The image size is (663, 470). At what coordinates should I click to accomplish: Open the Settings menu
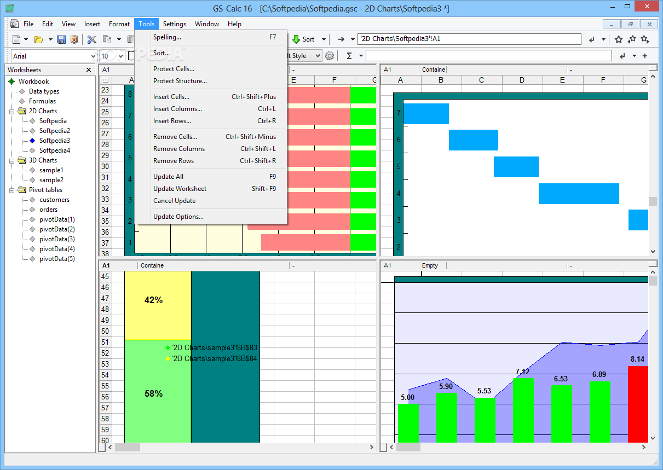(175, 24)
